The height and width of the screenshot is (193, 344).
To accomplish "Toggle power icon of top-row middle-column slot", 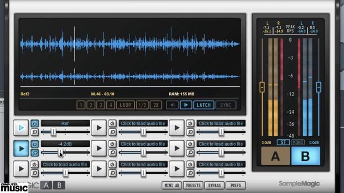I will [112, 124].
